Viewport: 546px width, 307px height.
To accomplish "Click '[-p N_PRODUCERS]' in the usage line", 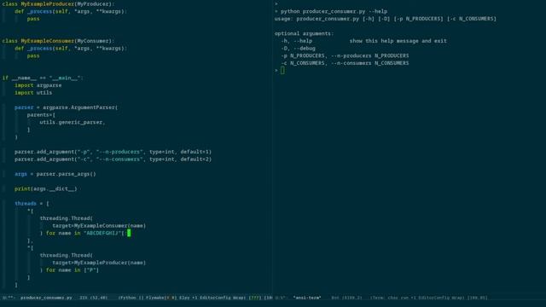I will point(418,19).
